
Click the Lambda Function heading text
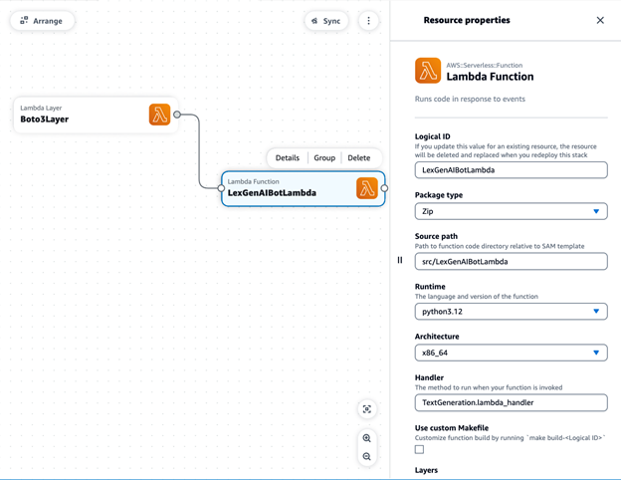490,77
